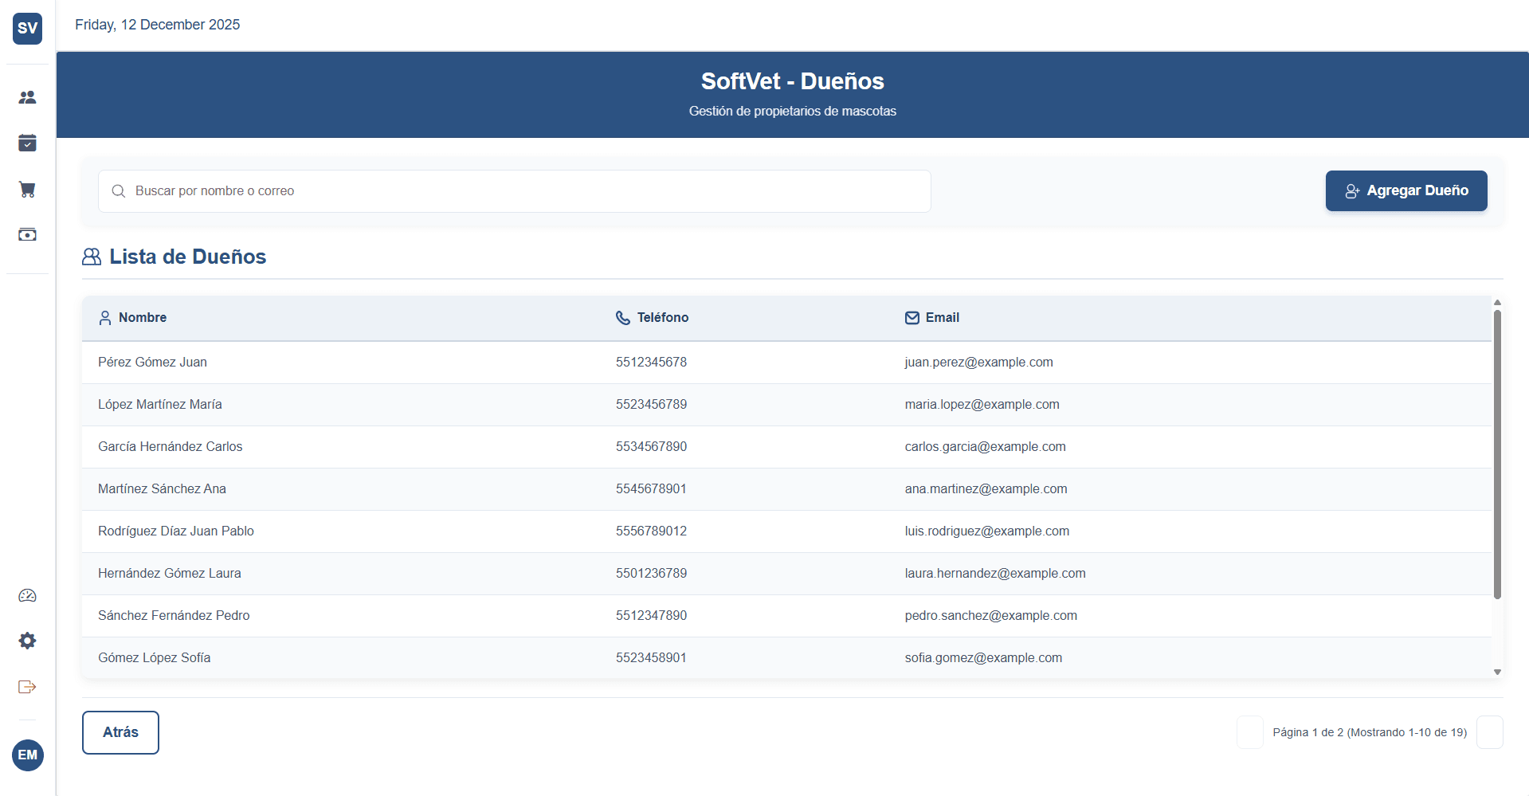The height and width of the screenshot is (796, 1529).
Task: Click the payments cash icon in the sidebar
Action: 27,234
